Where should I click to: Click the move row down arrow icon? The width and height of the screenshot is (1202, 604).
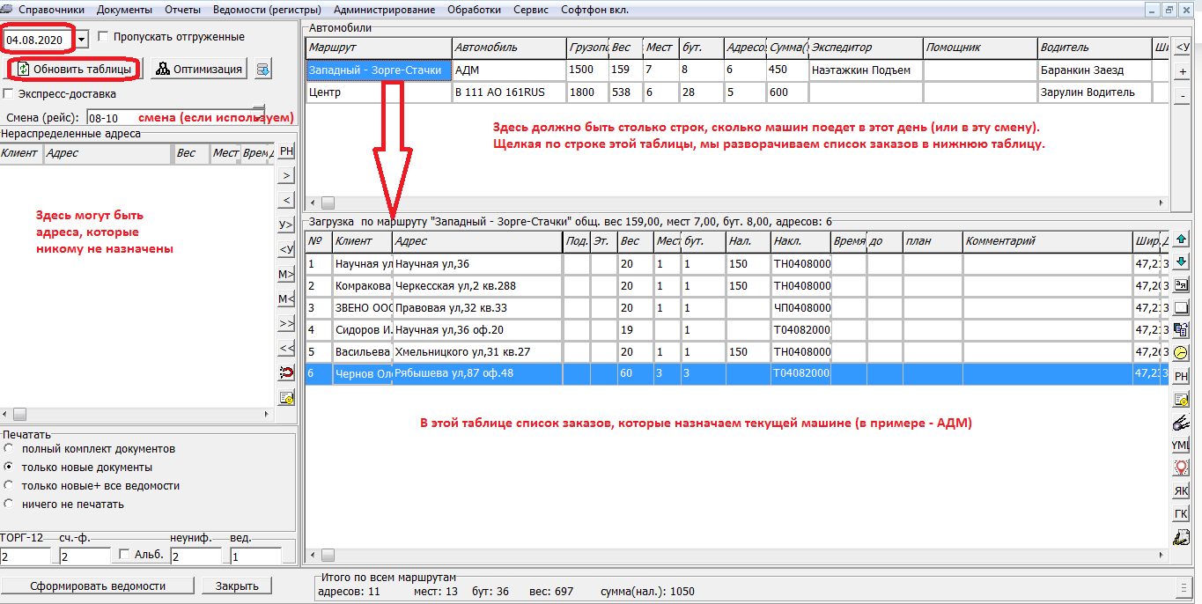click(1181, 261)
